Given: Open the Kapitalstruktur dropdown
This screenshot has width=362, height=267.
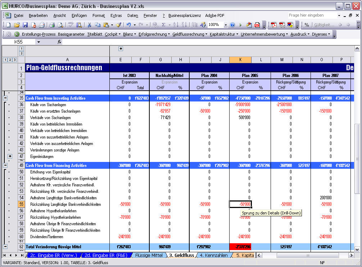Looking at the screenshot, I should point(224,34).
